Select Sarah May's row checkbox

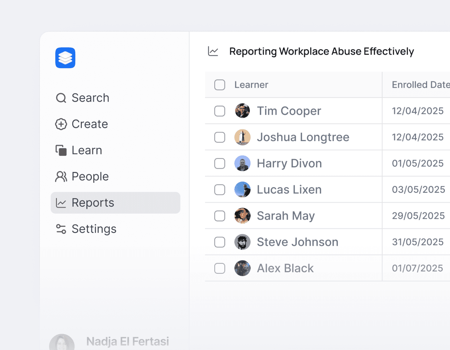[x=219, y=216]
